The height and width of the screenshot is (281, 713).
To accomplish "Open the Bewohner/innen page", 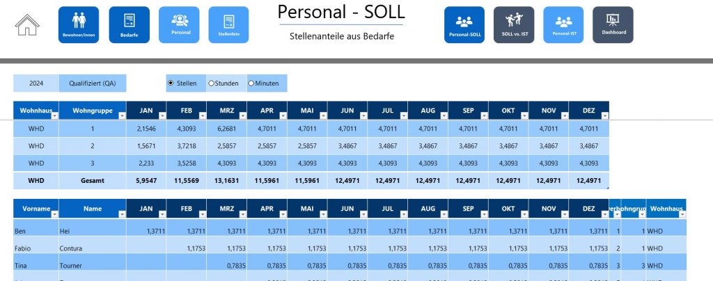I will pos(78,25).
